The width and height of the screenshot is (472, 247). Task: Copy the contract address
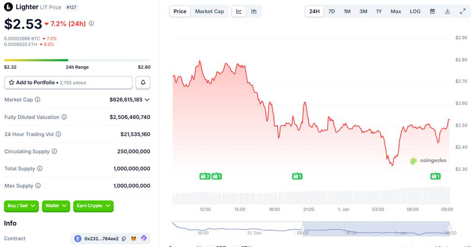click(124, 238)
